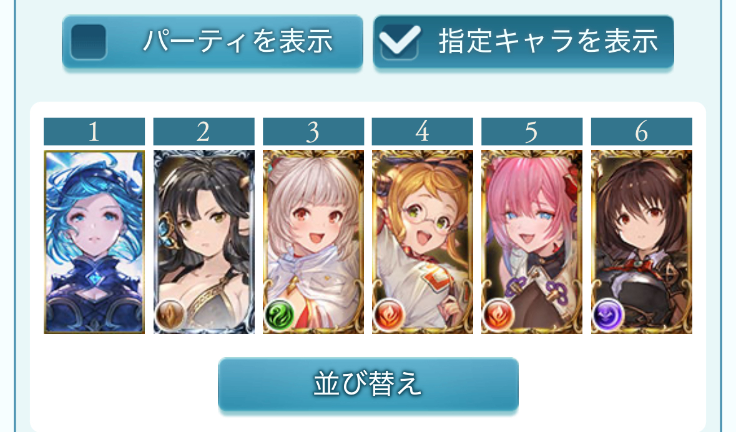This screenshot has width=736, height=432.
Task: Select the blue-haired character in slot 1
Action: 94,242
